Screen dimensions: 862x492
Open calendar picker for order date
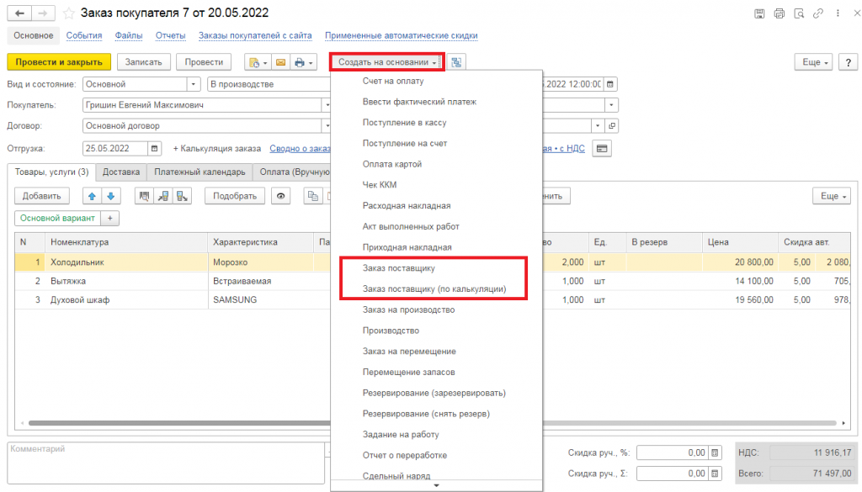(x=610, y=84)
